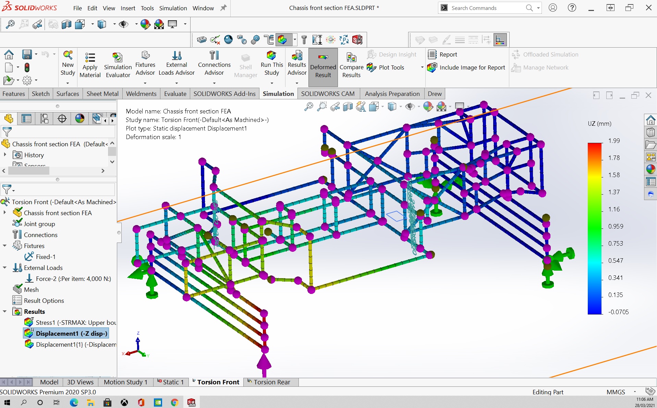
Task: Switch to the Evaluate tab
Action: 175,94
